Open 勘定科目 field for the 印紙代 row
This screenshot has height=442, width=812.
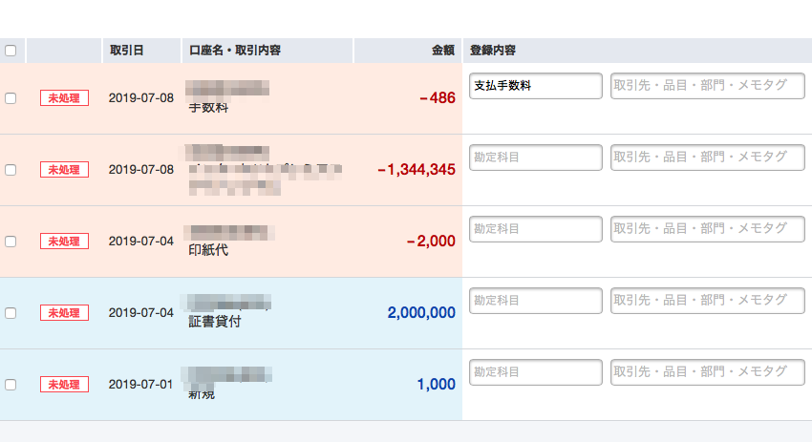pyautogui.click(x=536, y=229)
